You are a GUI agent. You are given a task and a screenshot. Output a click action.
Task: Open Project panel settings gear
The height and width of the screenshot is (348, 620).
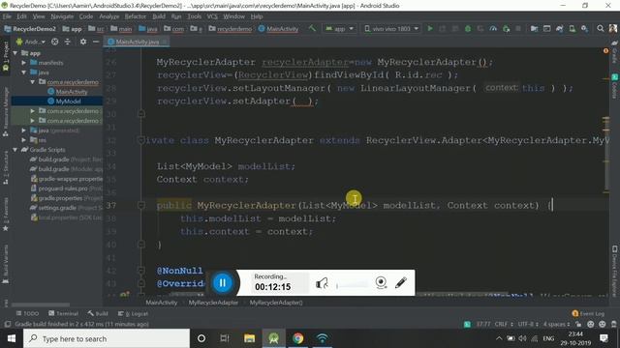[83, 42]
